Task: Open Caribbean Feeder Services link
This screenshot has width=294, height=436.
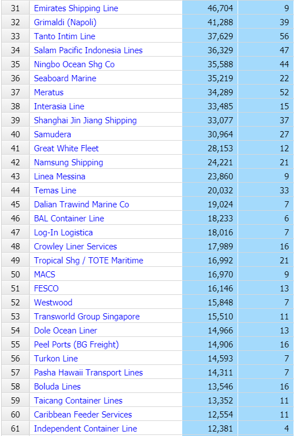Action: click(x=83, y=415)
